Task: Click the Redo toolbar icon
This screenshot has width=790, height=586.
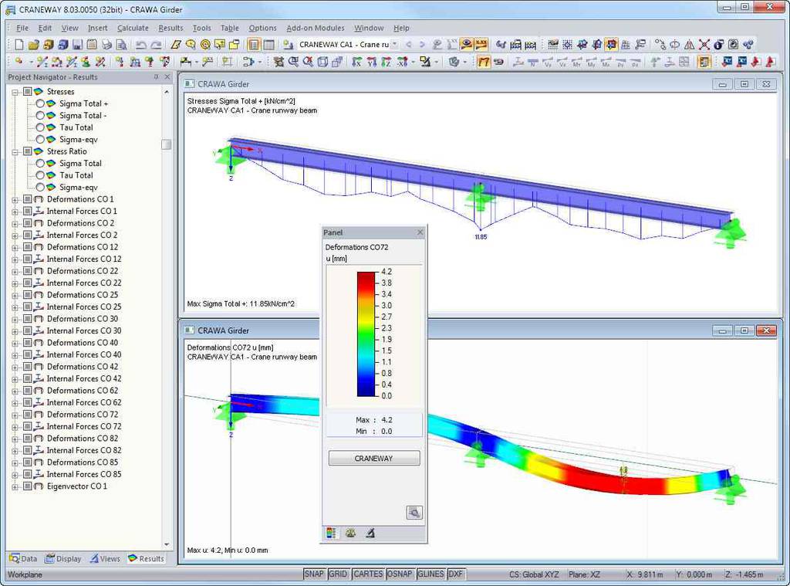Action: 156,44
